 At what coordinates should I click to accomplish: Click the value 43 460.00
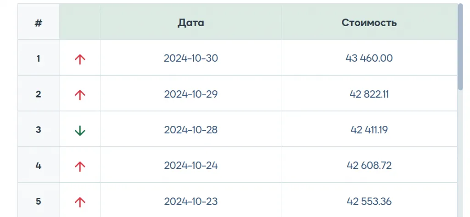pos(369,59)
